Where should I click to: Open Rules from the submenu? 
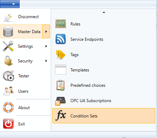coord(104,24)
